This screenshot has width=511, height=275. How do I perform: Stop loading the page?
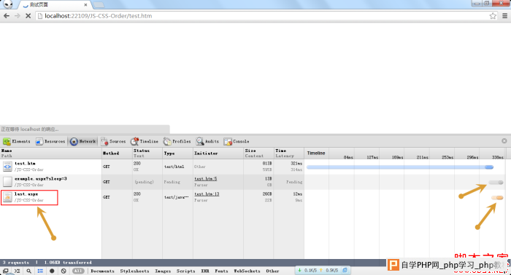28,15
